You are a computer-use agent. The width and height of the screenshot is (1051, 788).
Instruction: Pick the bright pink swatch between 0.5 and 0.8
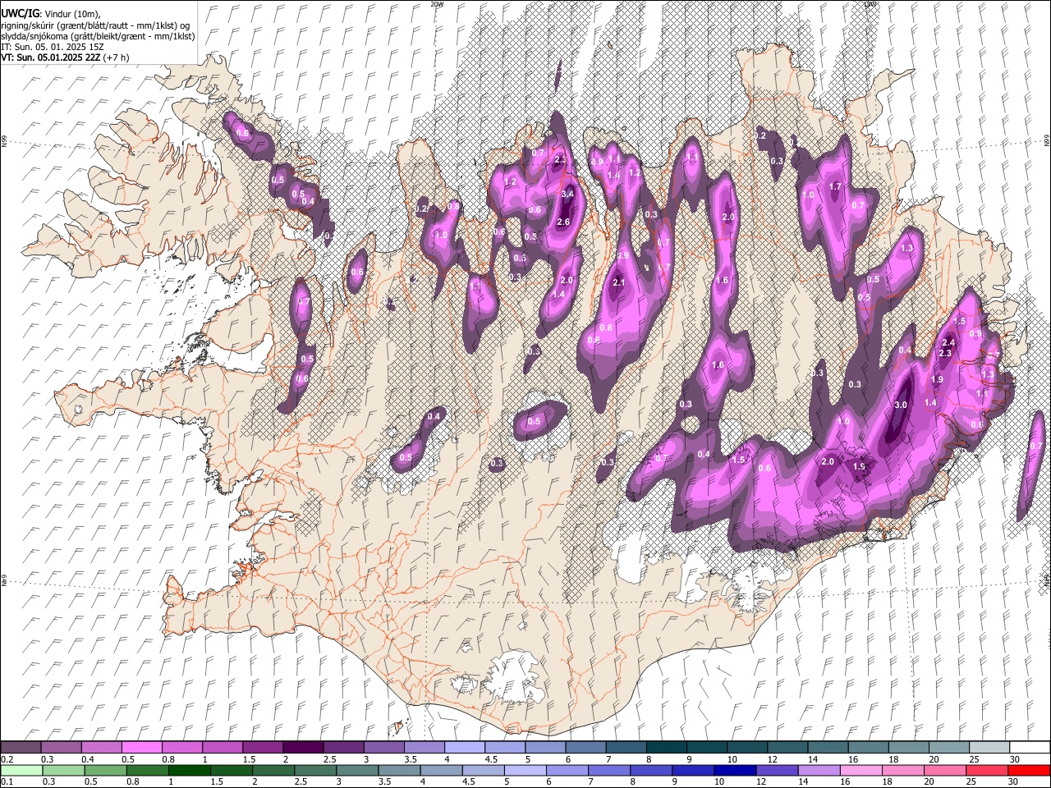141,747
